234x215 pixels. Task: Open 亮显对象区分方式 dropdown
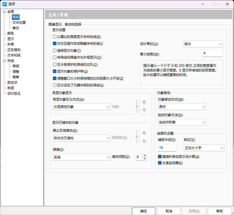pyautogui.click(x=81, y=107)
